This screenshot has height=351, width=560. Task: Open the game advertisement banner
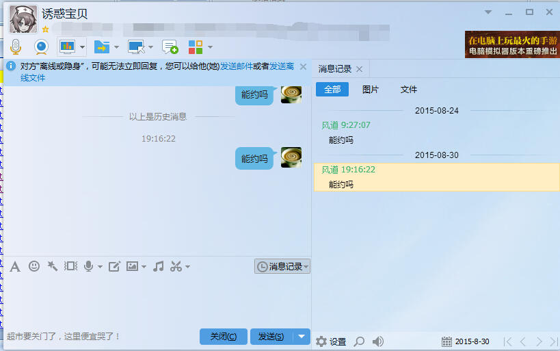512,44
